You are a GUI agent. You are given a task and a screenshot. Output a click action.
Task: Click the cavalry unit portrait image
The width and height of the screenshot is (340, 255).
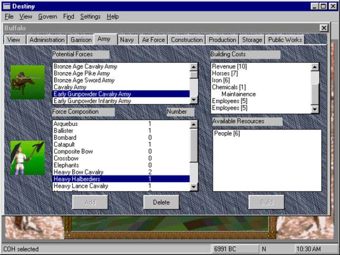coord(27,82)
